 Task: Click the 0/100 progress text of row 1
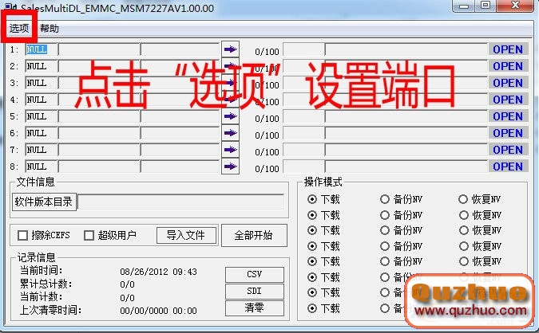pyautogui.click(x=267, y=52)
